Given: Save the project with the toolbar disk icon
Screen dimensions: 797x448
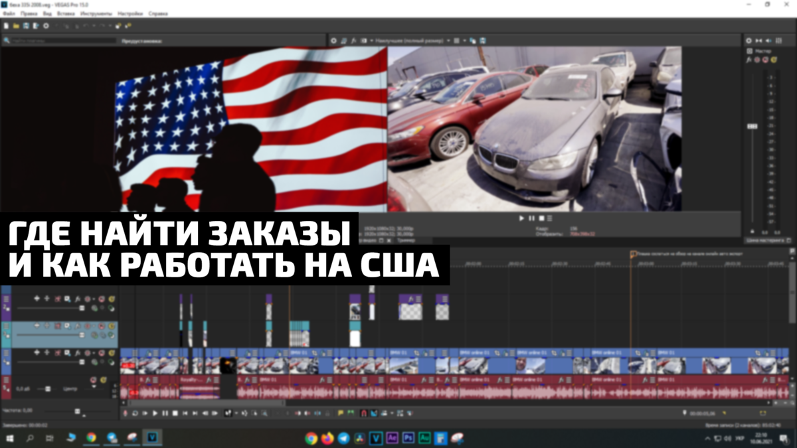Looking at the screenshot, I should coord(27,26).
